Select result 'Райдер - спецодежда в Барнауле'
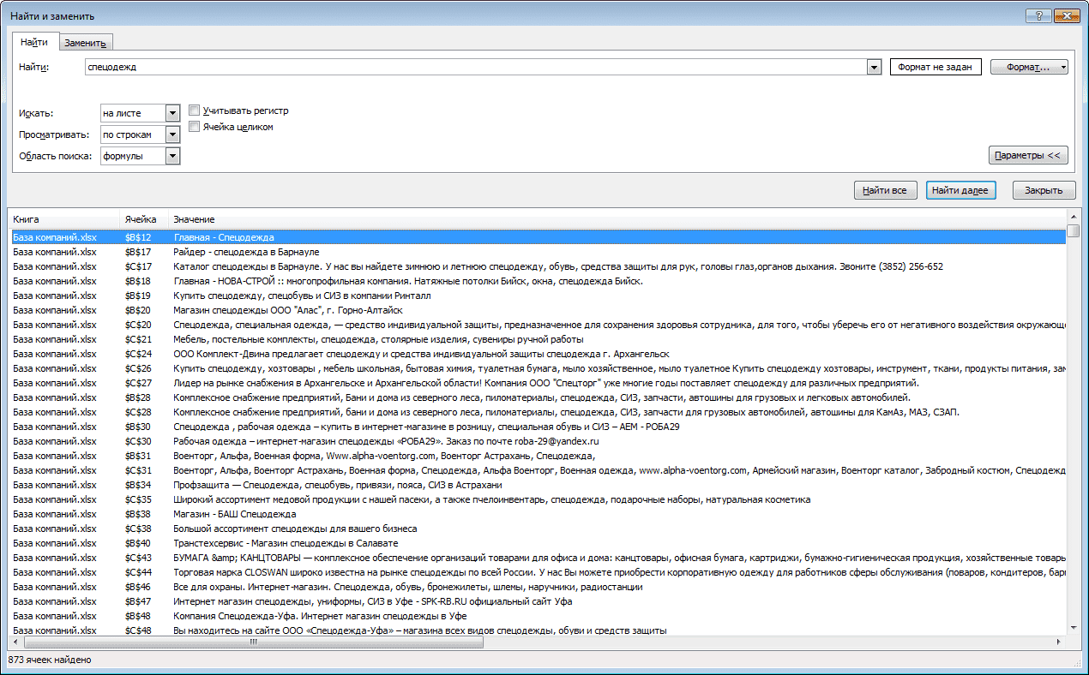 pos(538,252)
